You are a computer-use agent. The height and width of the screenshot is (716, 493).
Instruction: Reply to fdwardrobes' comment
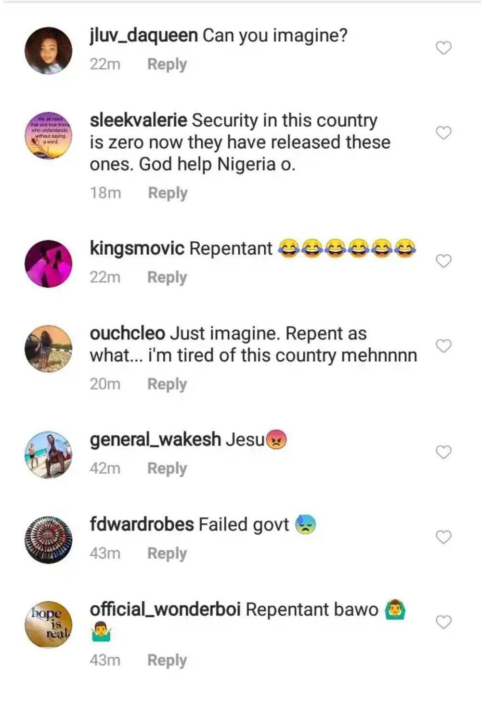click(167, 553)
